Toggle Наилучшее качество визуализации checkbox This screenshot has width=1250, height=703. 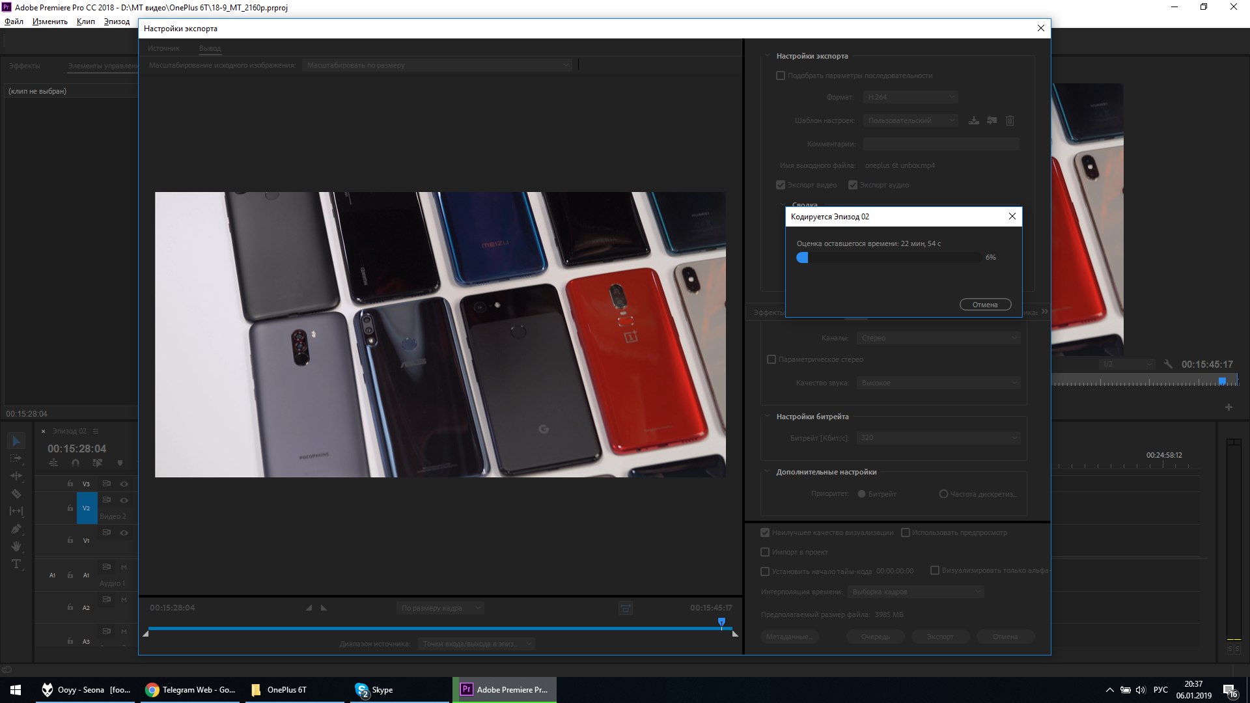(765, 532)
